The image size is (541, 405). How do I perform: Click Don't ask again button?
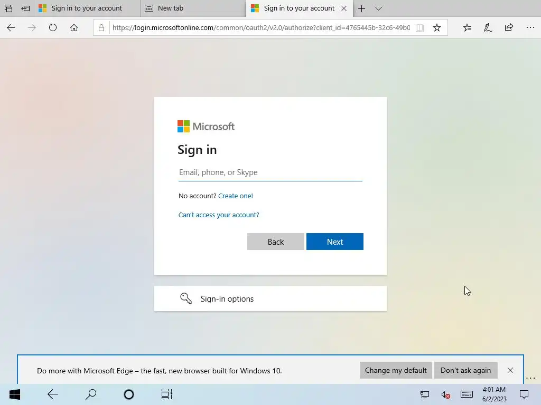click(466, 370)
